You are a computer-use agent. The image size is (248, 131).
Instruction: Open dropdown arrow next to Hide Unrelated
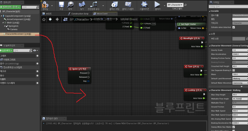click(x=103, y=6)
